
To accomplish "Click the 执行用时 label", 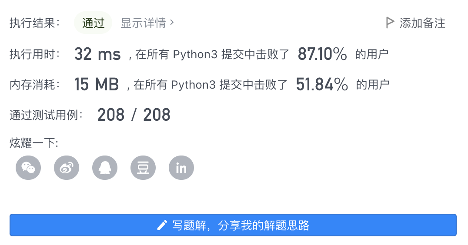I will click(x=35, y=54).
